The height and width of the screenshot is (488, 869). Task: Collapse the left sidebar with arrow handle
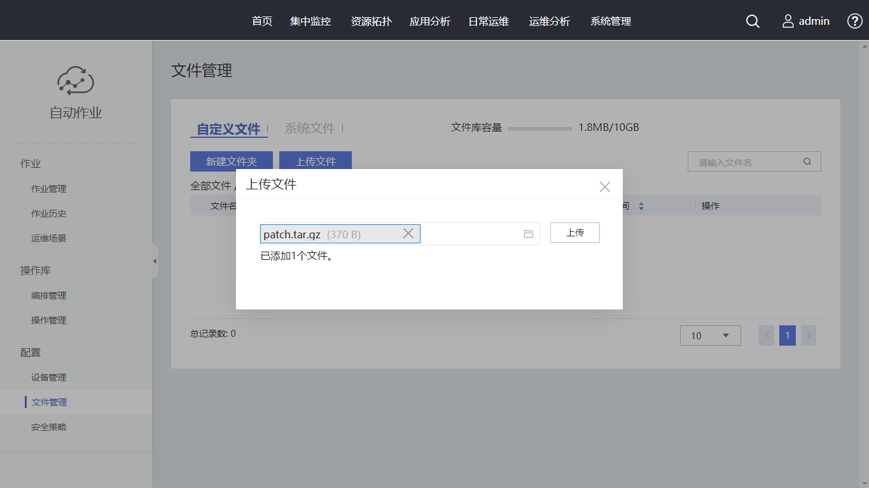coord(155,261)
